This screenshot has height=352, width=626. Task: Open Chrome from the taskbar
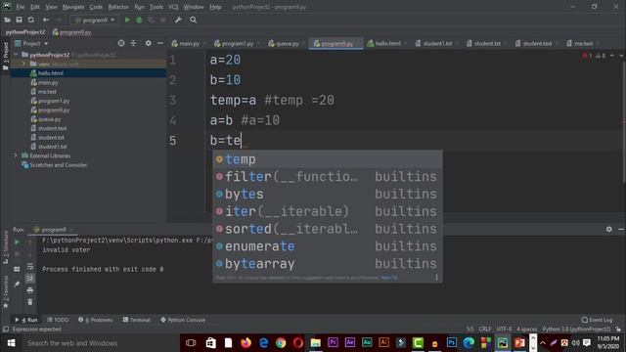[x=281, y=343]
